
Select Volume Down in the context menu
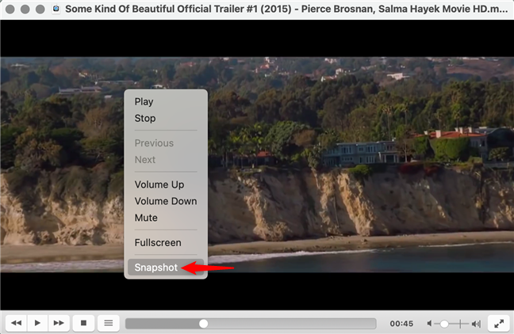click(x=166, y=201)
